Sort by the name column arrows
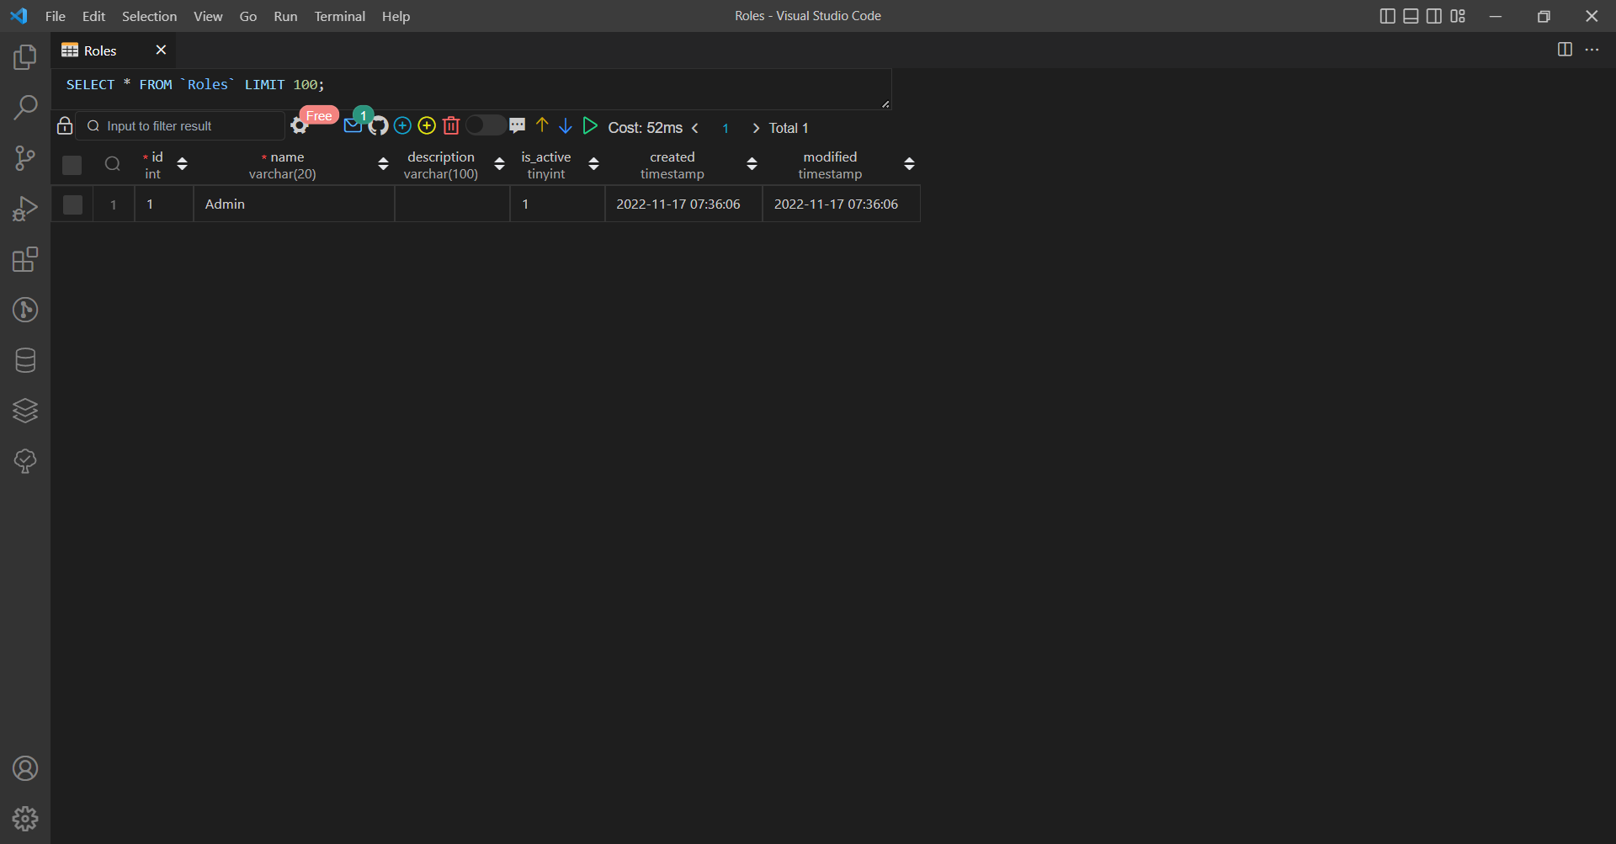Image resolution: width=1616 pixels, height=844 pixels. click(383, 164)
